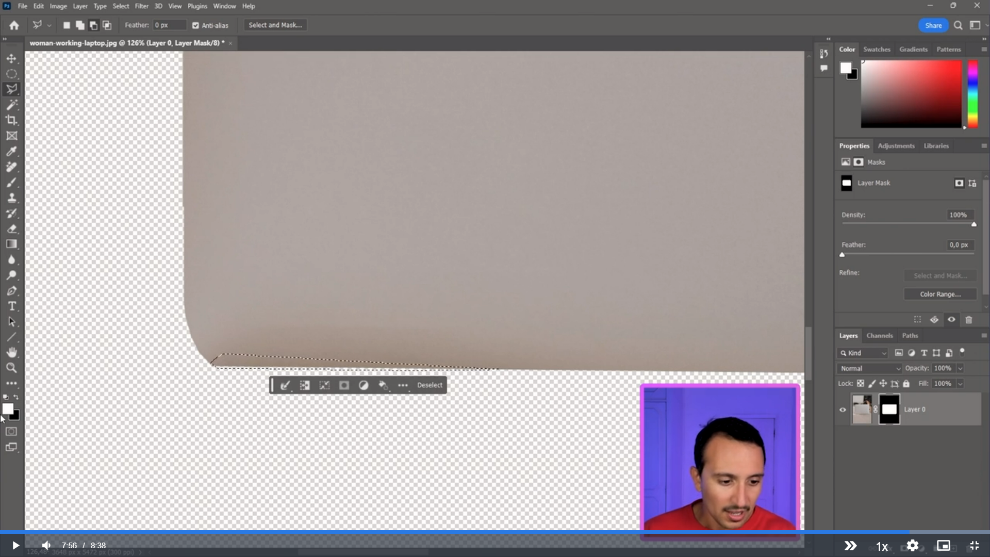
Task: Toggle the Anti-alias checkbox
Action: pyautogui.click(x=195, y=25)
